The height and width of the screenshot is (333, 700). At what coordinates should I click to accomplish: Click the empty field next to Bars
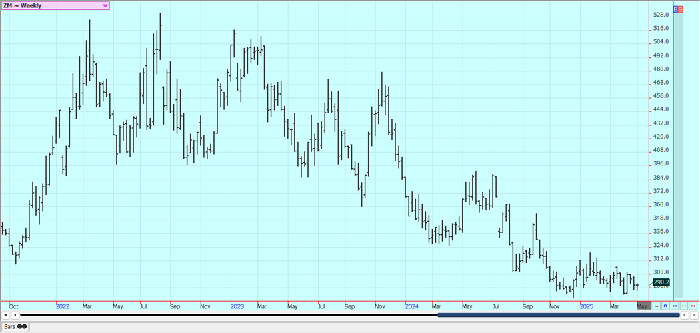[364, 326]
